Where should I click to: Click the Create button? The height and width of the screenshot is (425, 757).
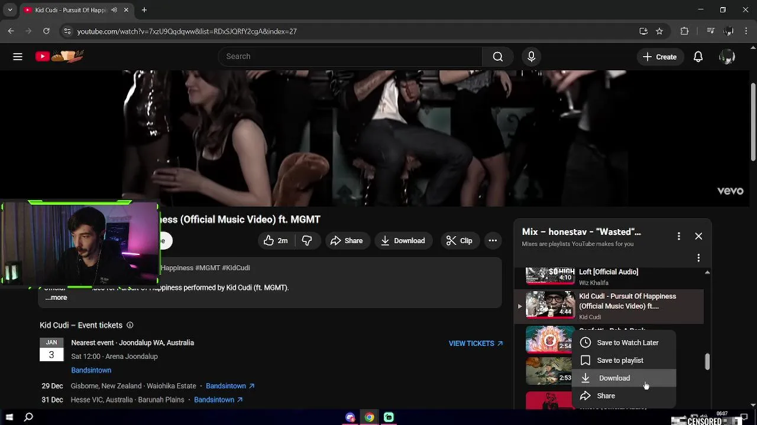[659, 57]
